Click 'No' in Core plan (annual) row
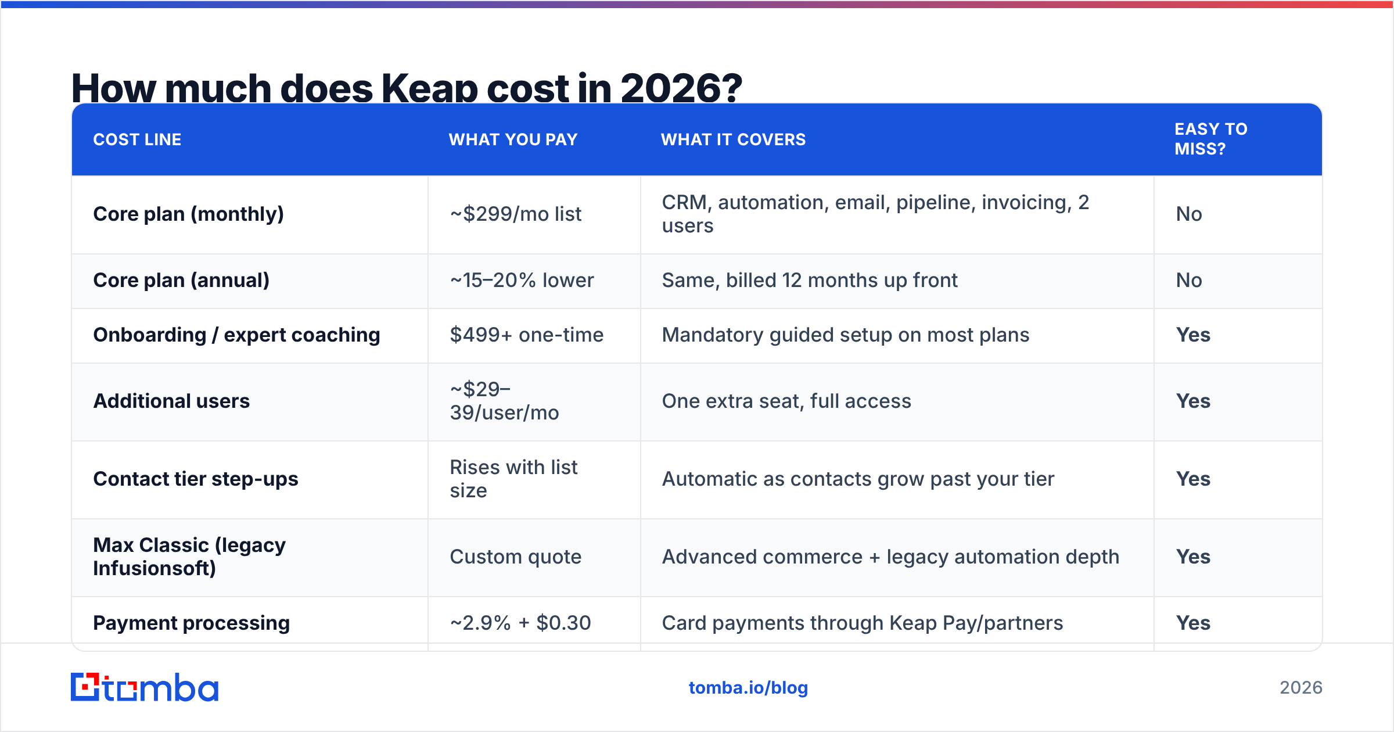Screen dimensions: 1394x732 point(1188,280)
